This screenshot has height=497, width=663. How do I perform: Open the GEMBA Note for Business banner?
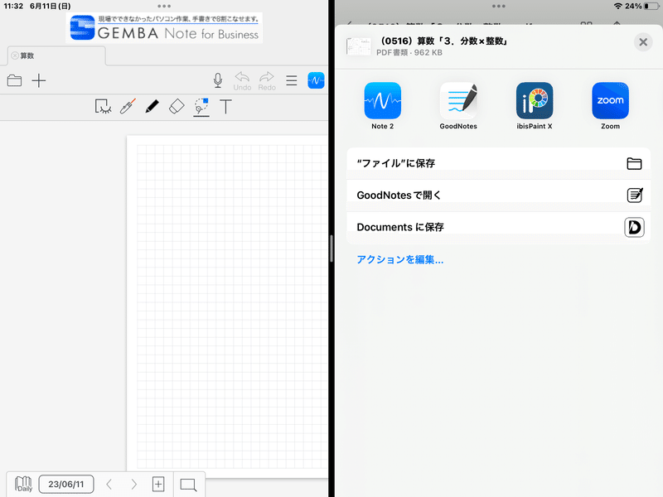[164, 28]
